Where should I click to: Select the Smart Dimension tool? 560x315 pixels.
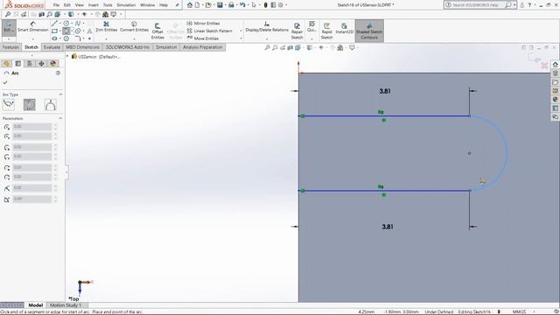32,26
